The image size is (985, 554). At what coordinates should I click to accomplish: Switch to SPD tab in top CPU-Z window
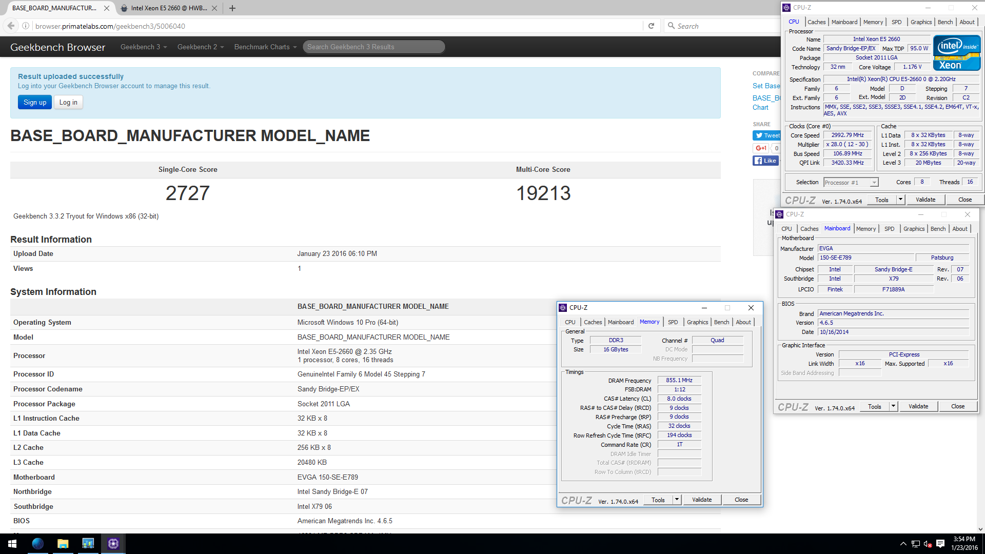pos(896,22)
